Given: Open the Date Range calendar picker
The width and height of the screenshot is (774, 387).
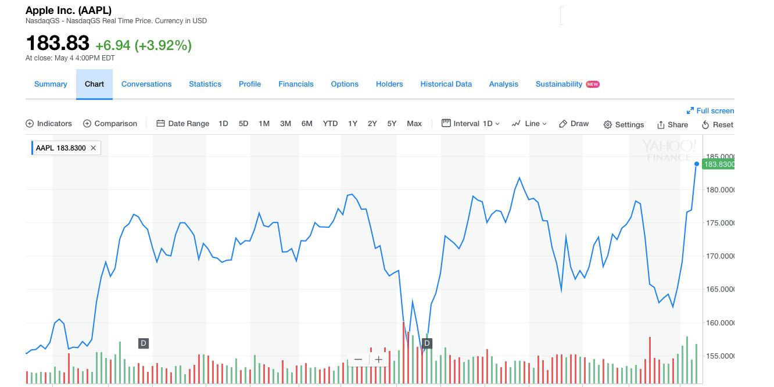Looking at the screenshot, I should pos(161,124).
